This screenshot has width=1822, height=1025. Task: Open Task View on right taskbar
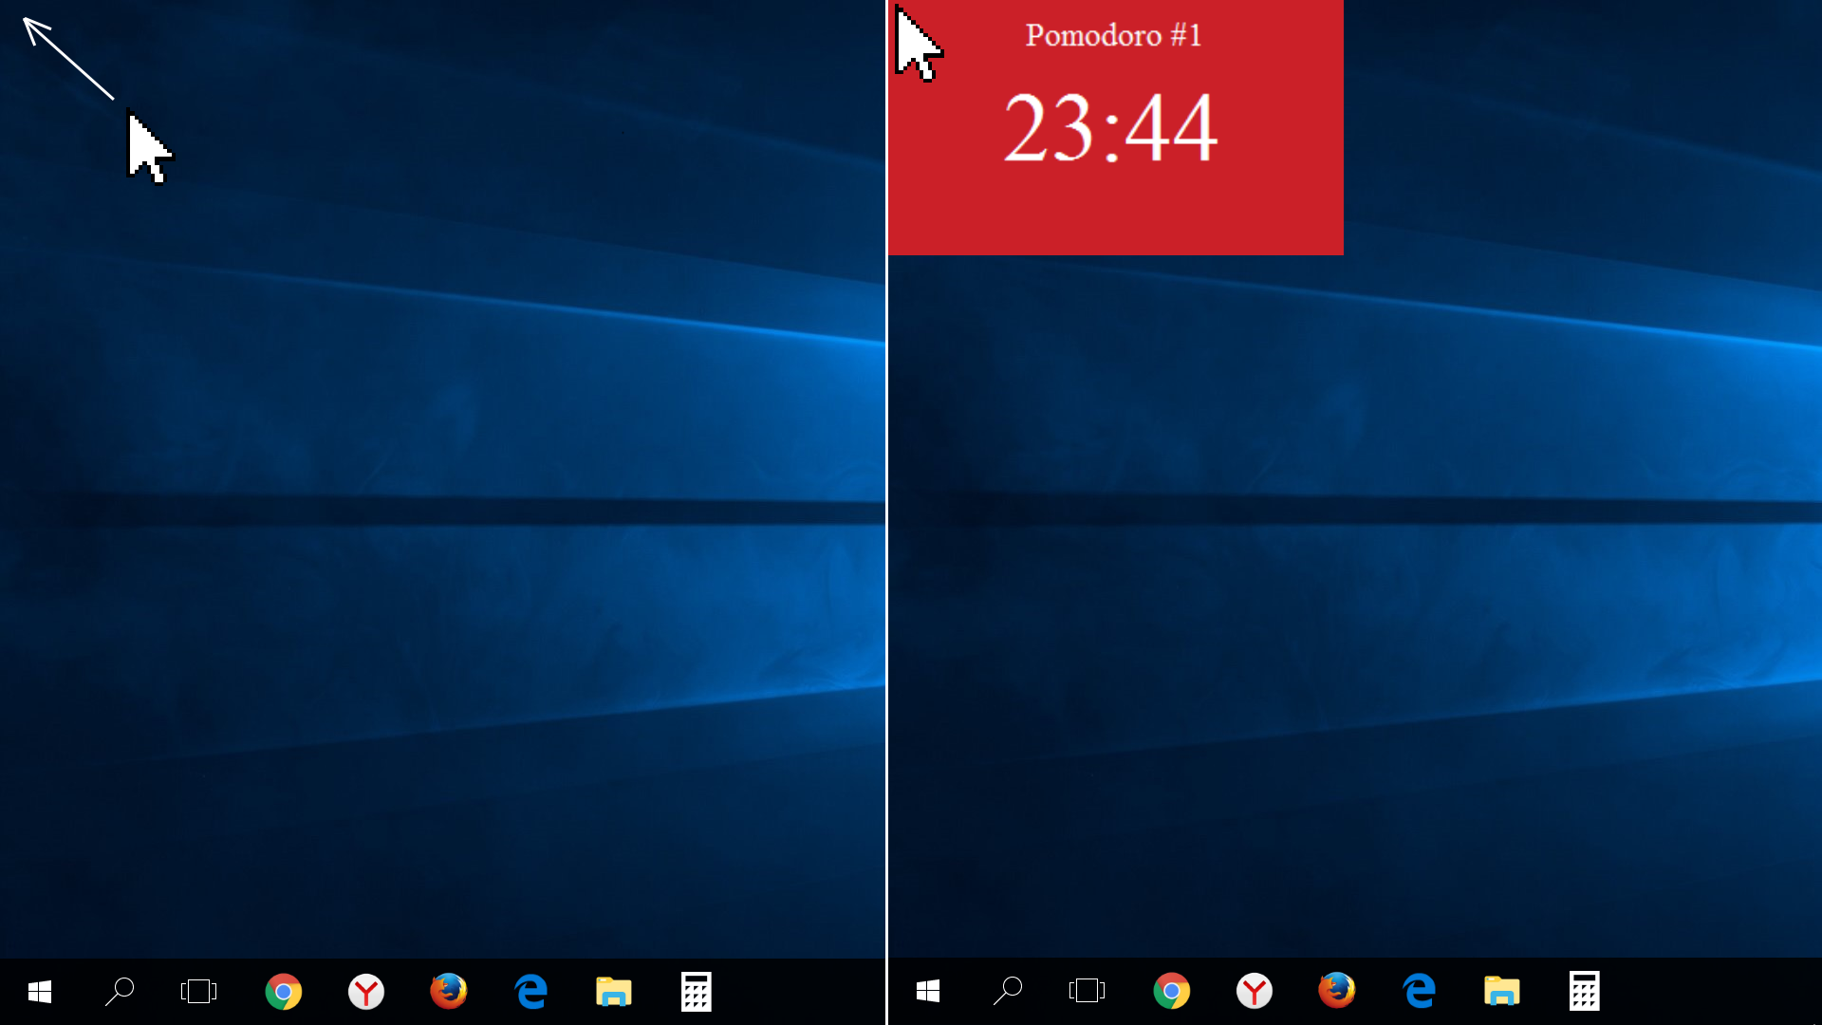click(x=1087, y=991)
